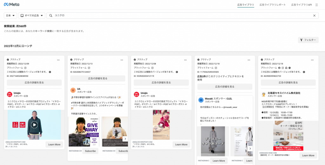Open the 幕別町 オーナー様邸見学会 image
The image size is (325, 165).
[x=288, y=136]
